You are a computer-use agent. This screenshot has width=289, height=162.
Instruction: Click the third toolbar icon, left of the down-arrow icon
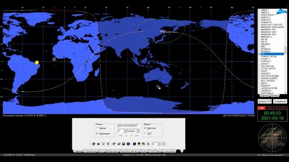click(x=103, y=144)
